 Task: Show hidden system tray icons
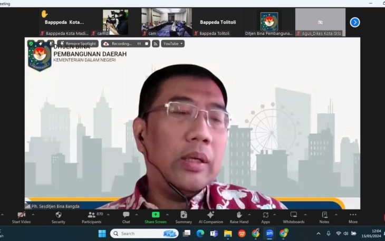coord(319,234)
